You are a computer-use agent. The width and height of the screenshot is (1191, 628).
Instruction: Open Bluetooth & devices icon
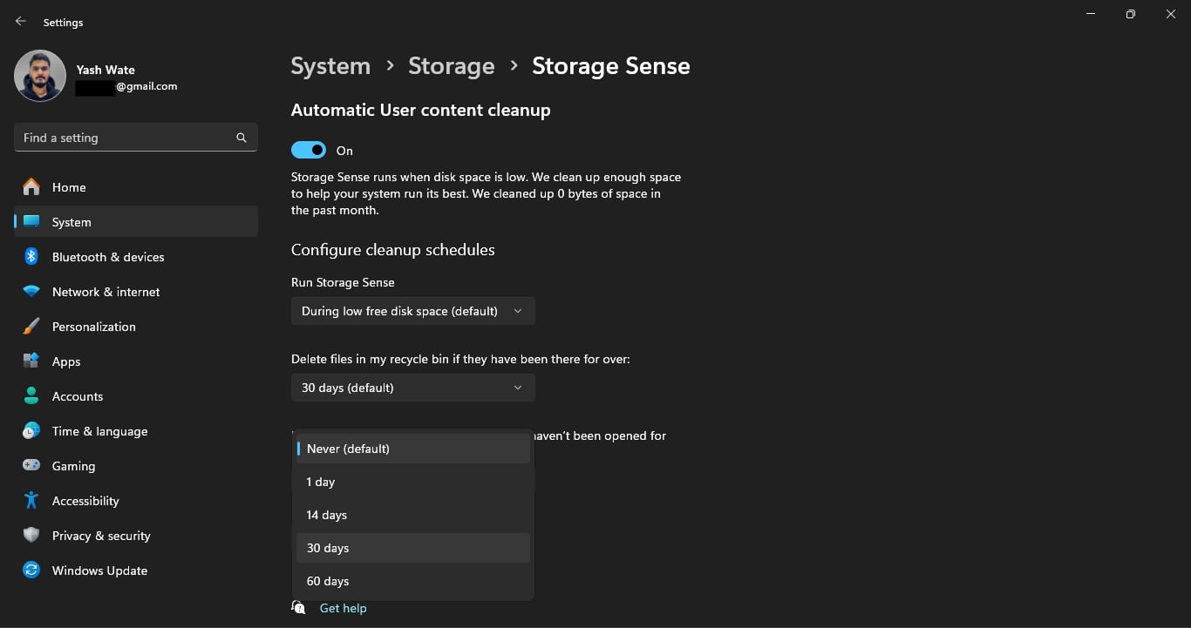(31, 257)
